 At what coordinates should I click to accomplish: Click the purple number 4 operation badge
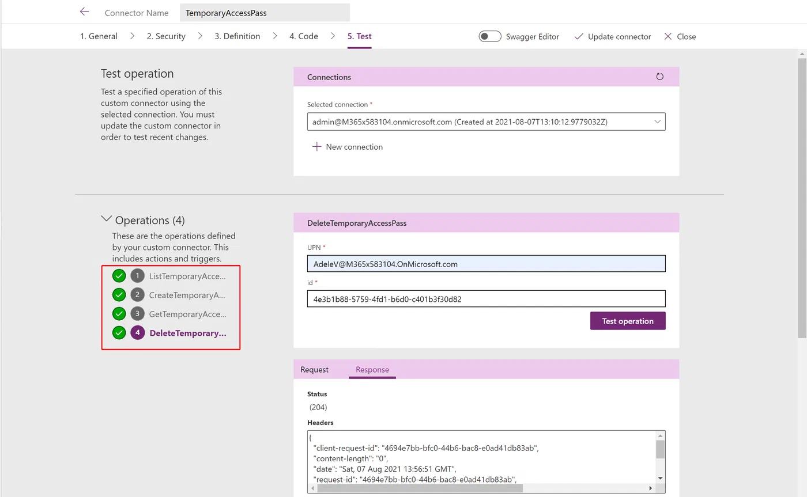click(137, 333)
